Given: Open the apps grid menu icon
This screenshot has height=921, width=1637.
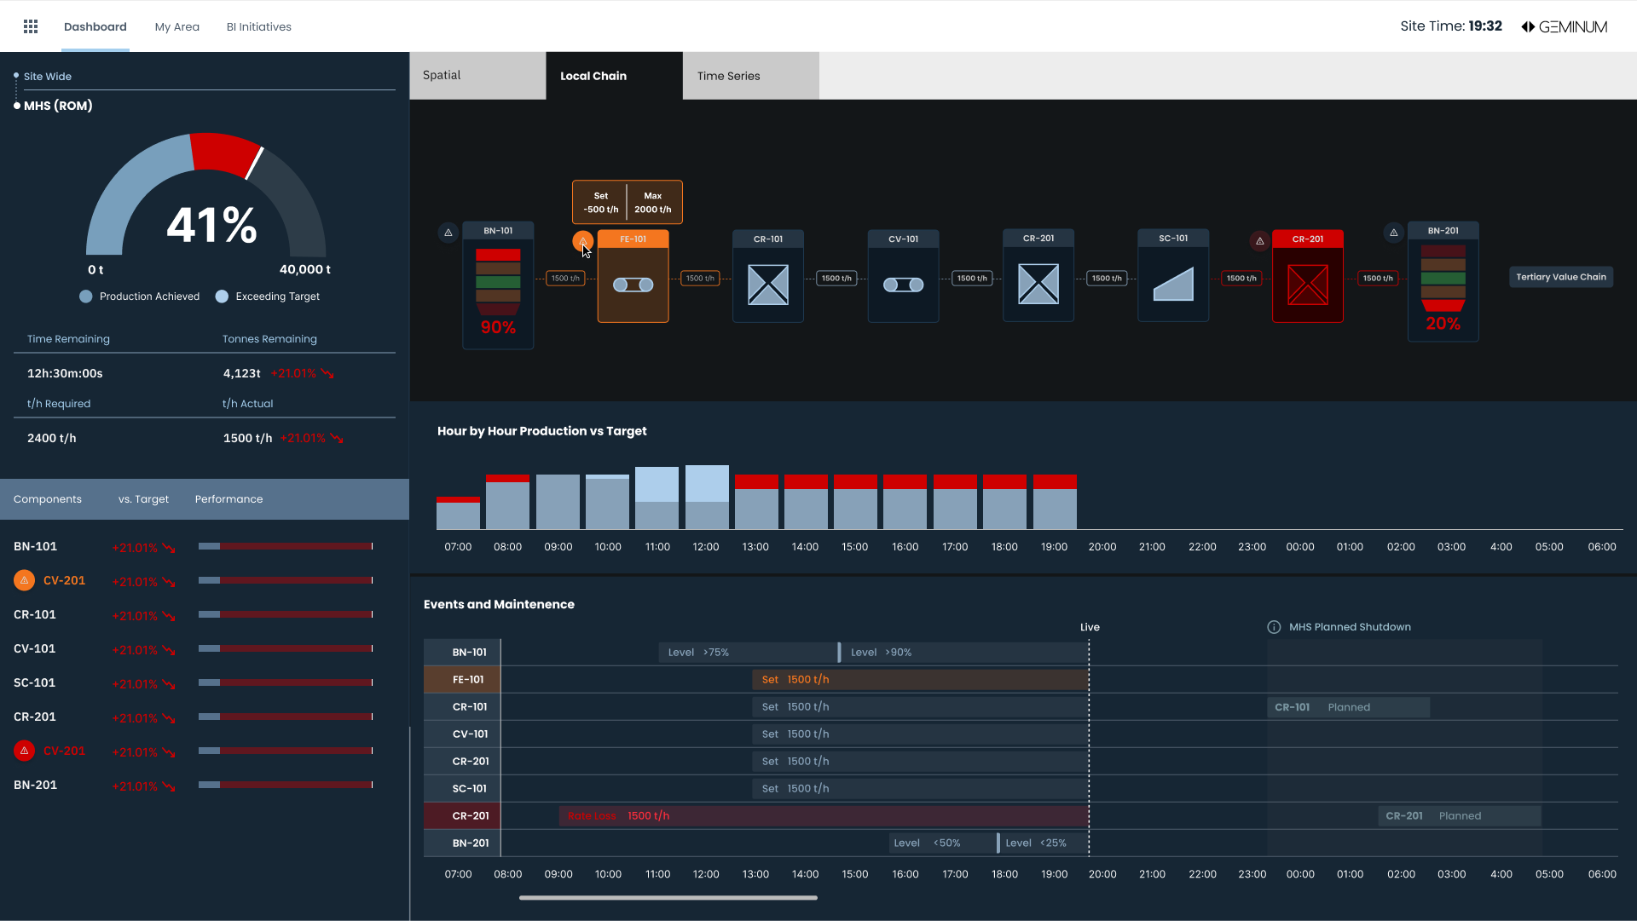Looking at the screenshot, I should (x=31, y=26).
